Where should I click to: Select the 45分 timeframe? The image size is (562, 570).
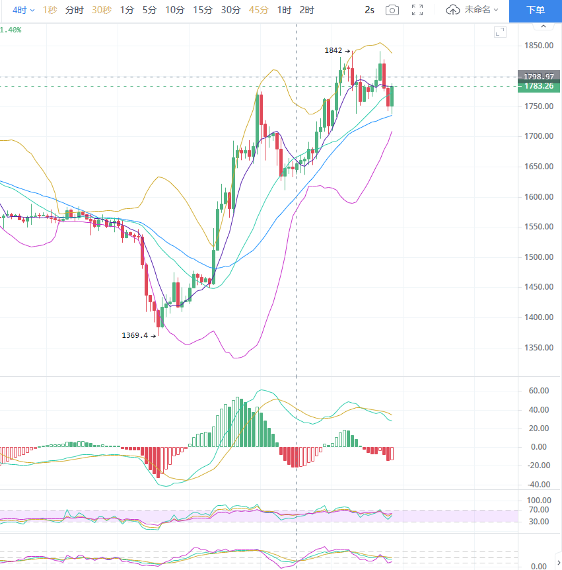pos(259,10)
